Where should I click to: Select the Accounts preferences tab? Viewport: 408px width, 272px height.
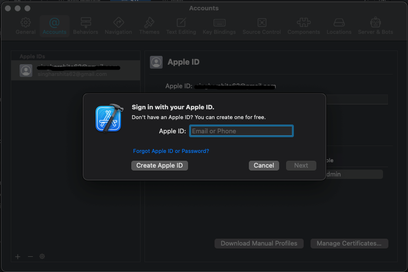click(x=54, y=26)
